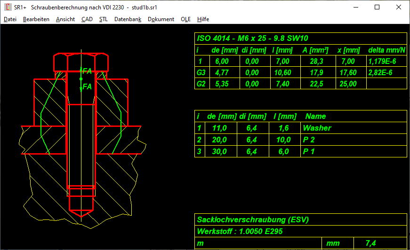Click the Sacklochverschraubung (ESV) heading
The height and width of the screenshot is (250, 410).
coord(253,219)
